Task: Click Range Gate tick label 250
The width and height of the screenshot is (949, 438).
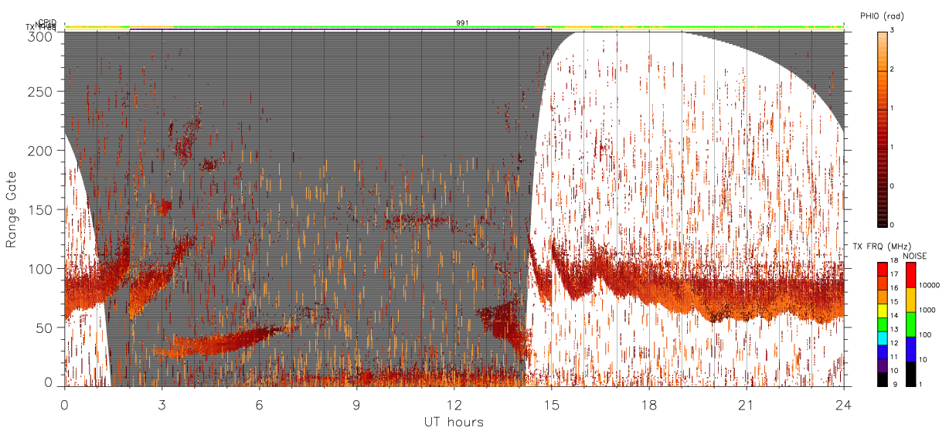Action: pyautogui.click(x=42, y=92)
